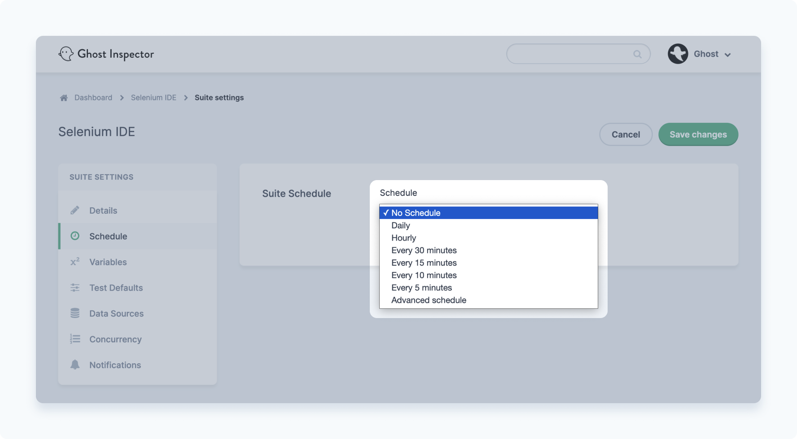Click the Suite Schedule section label
The height and width of the screenshot is (439, 797).
pyautogui.click(x=297, y=194)
